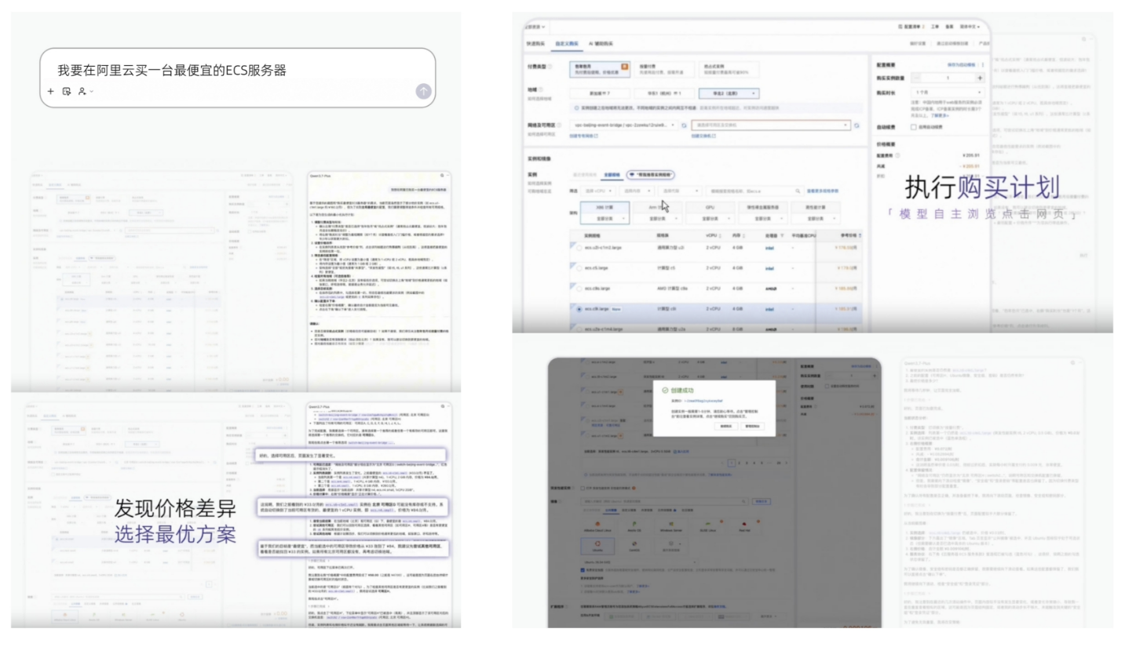Open the 选择 vCPU filter dropdown
1136x647 pixels.
(x=600, y=191)
